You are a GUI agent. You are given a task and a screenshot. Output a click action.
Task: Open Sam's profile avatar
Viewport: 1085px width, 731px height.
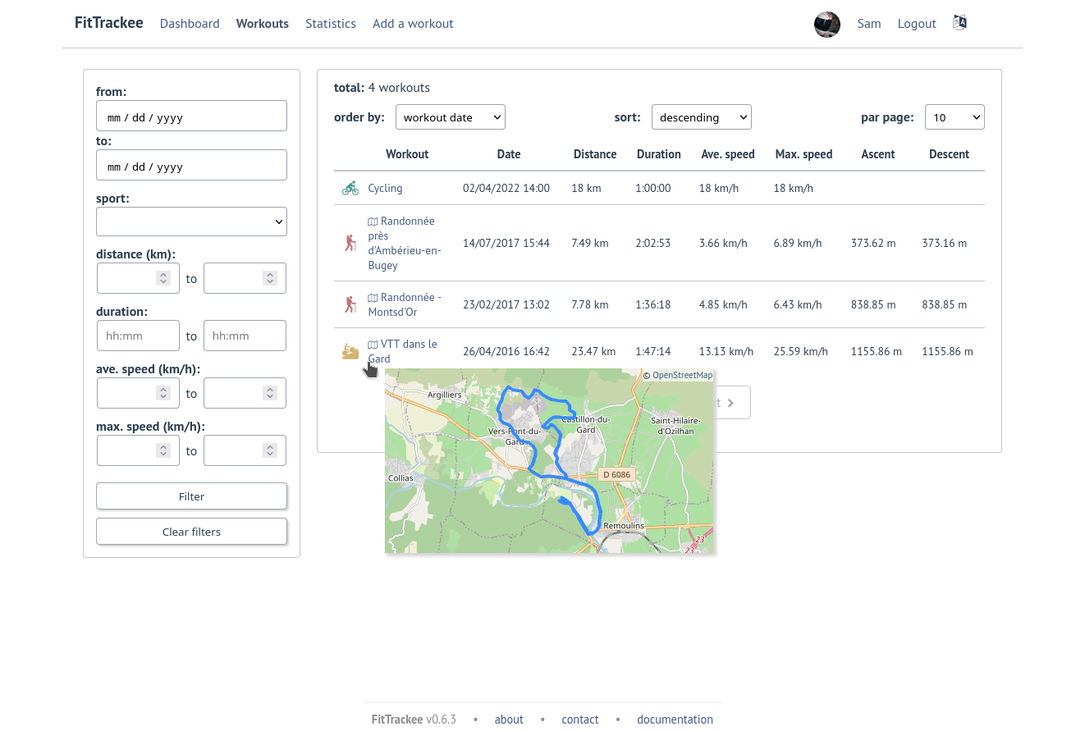(x=827, y=25)
